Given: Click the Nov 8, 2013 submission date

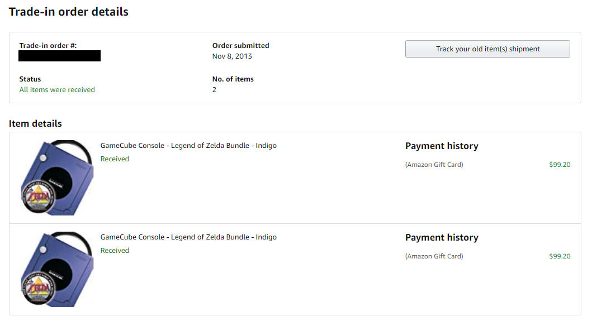Looking at the screenshot, I should point(232,56).
